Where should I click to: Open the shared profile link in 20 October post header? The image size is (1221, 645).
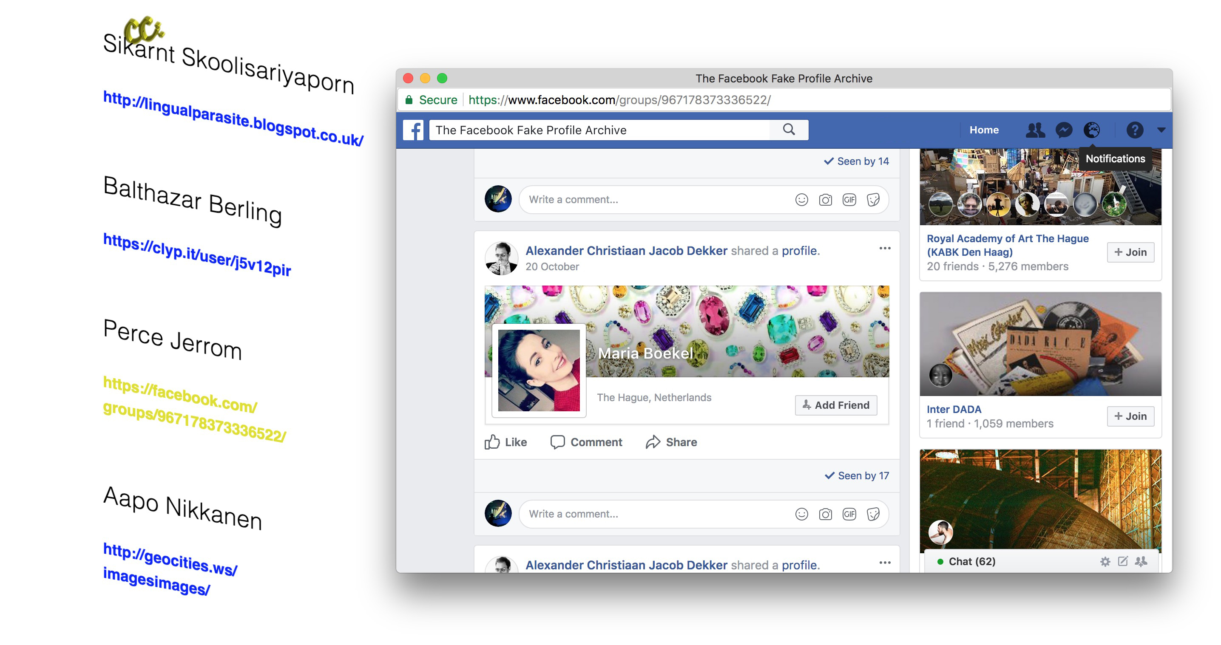pyautogui.click(x=799, y=251)
